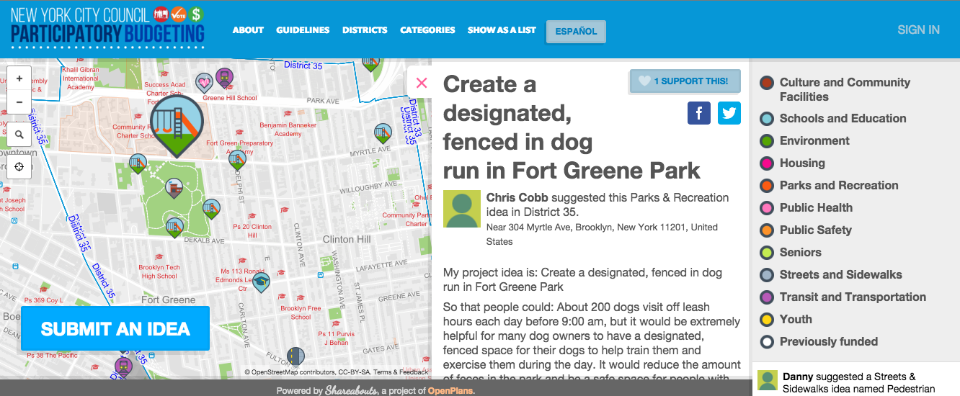The width and height of the screenshot is (960, 396).
Task: Open the OpenPlans link in footer
Action: [450, 391]
